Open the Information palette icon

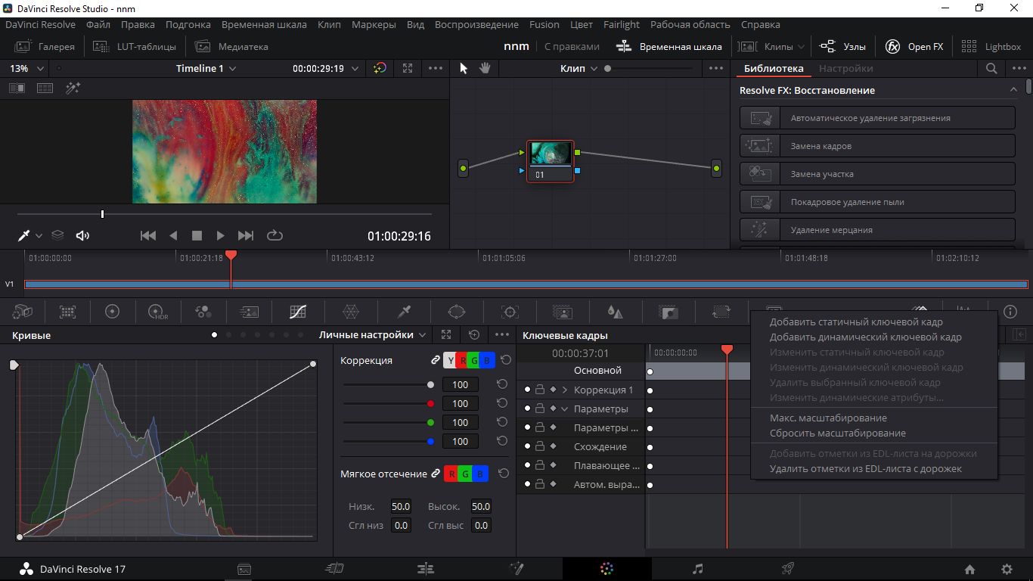coord(1010,312)
